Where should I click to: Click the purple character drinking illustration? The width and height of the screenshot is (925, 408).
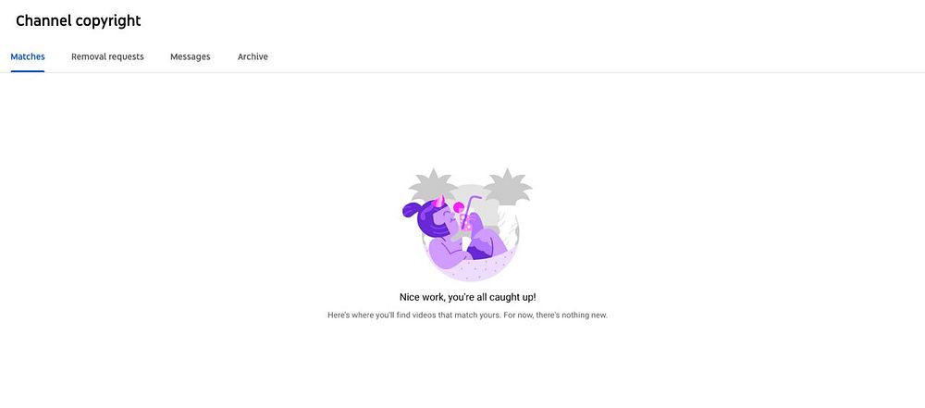(466, 225)
